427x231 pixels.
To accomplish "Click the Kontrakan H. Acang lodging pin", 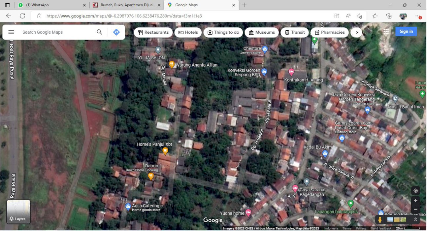I will pos(291,72).
